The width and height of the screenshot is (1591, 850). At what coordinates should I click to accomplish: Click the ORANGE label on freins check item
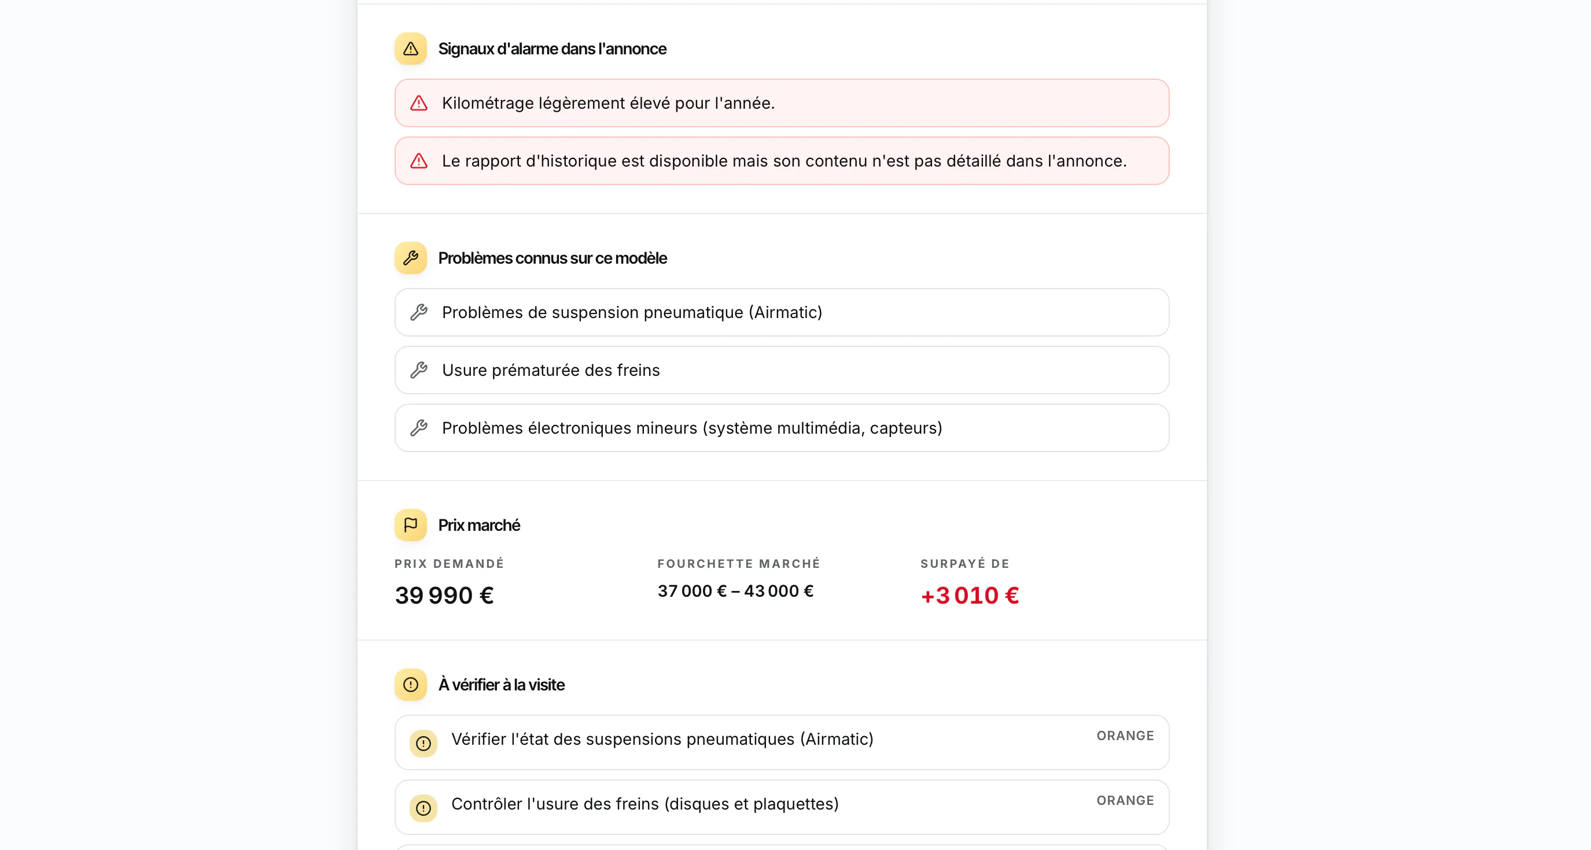1125,801
